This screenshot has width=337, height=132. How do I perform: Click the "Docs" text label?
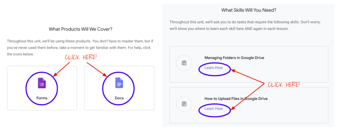119,98
